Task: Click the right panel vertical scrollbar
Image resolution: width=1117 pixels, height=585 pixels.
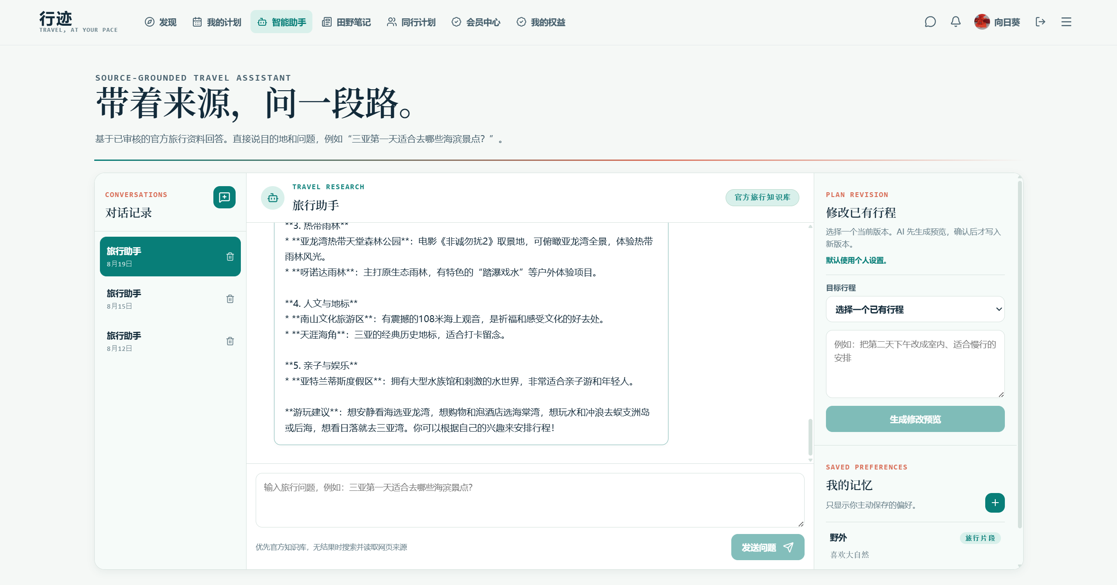Action: coord(1020,354)
